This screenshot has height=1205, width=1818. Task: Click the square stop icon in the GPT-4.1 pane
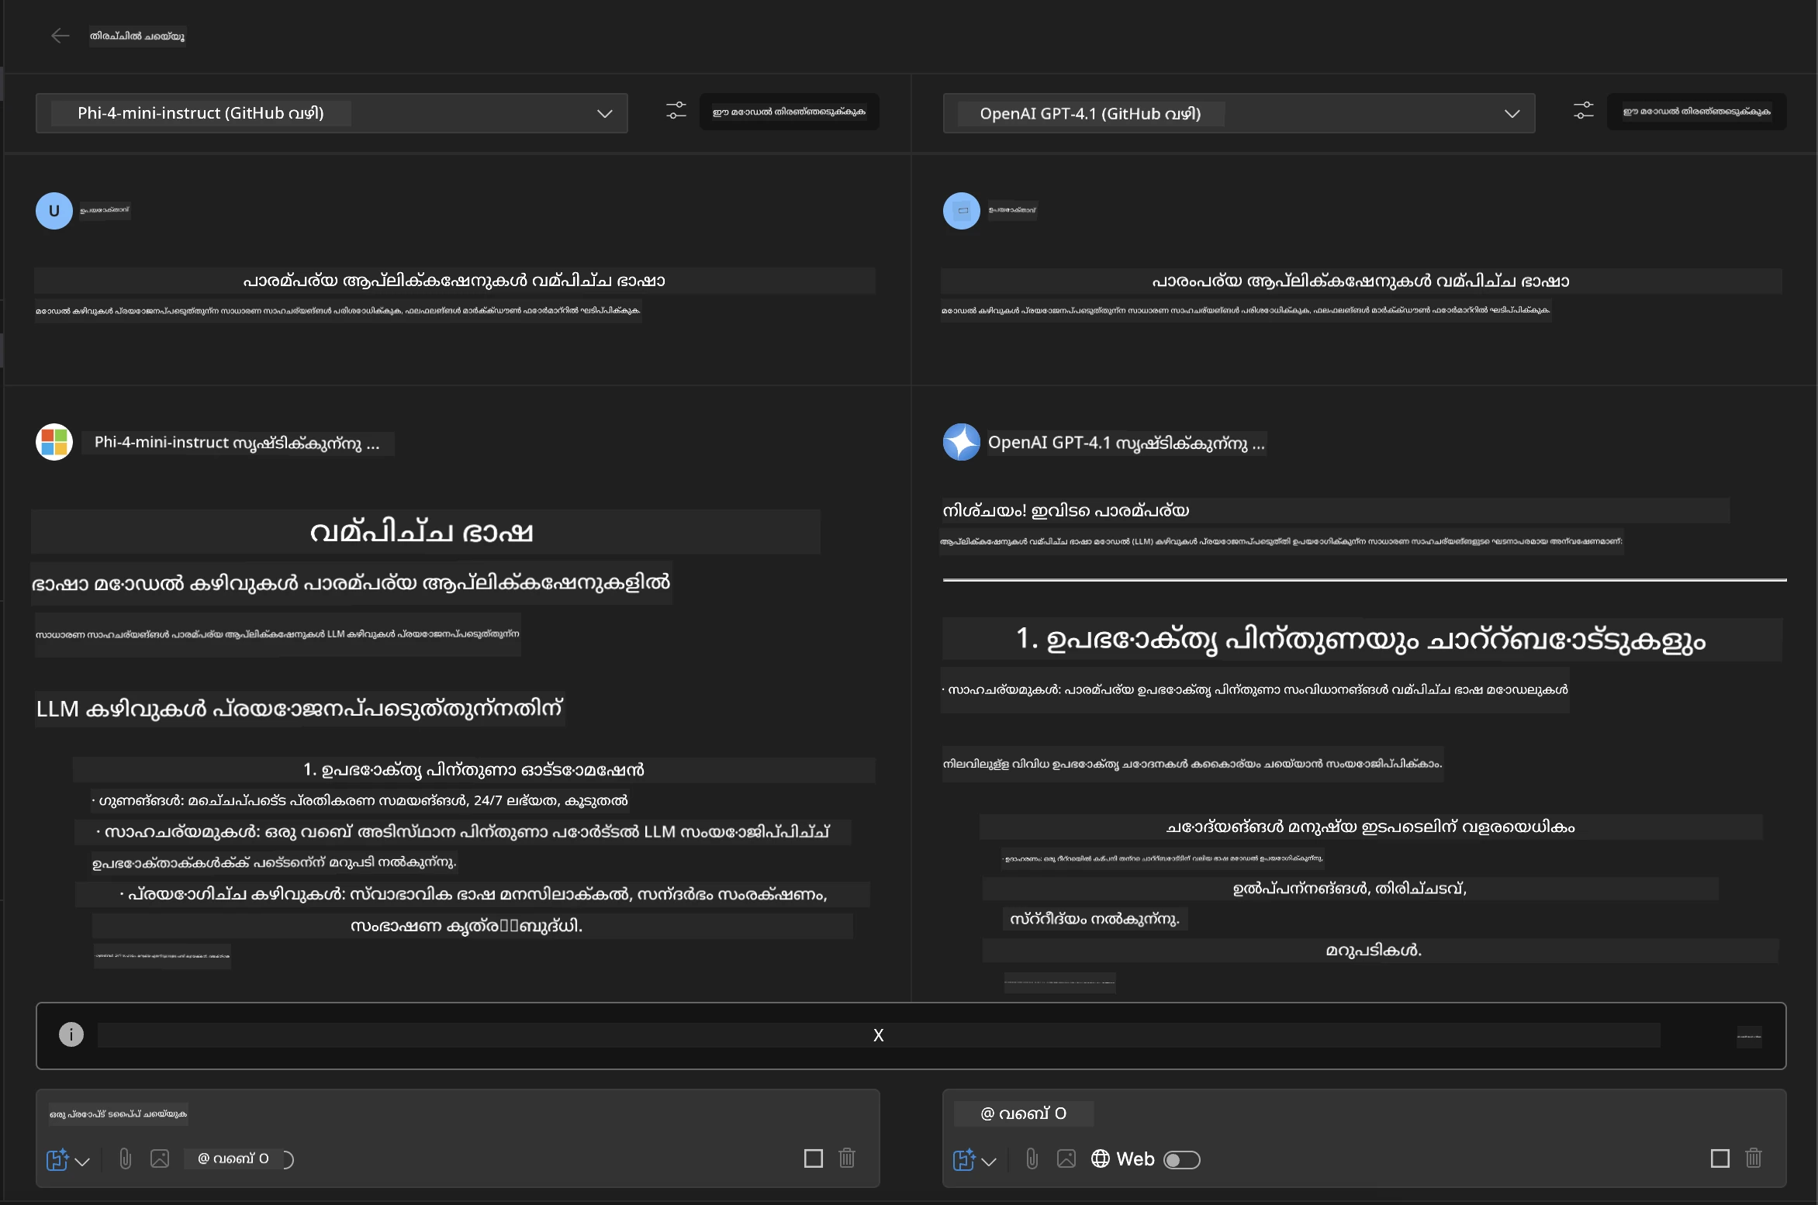(1720, 1158)
